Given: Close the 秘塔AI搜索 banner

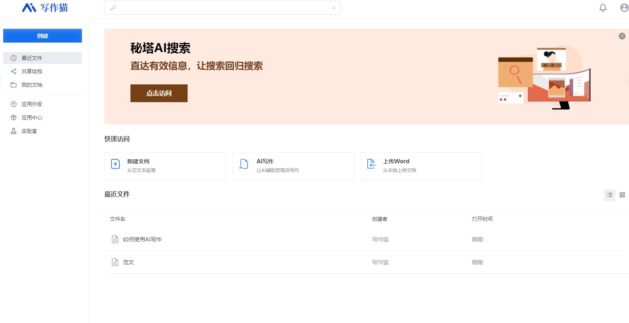Looking at the screenshot, I should coord(622,36).
